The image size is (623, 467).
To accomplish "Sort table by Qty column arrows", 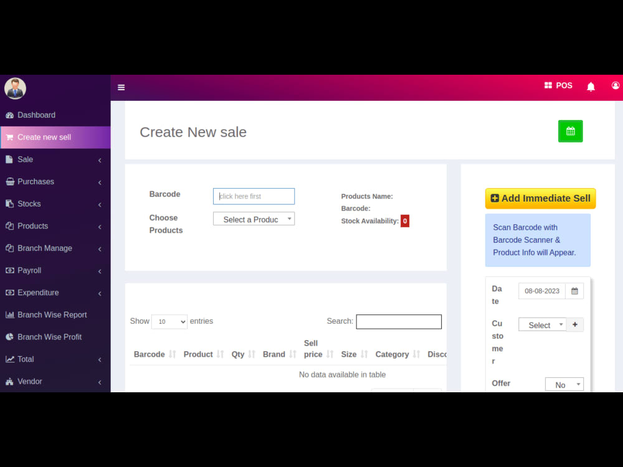I will click(252, 354).
